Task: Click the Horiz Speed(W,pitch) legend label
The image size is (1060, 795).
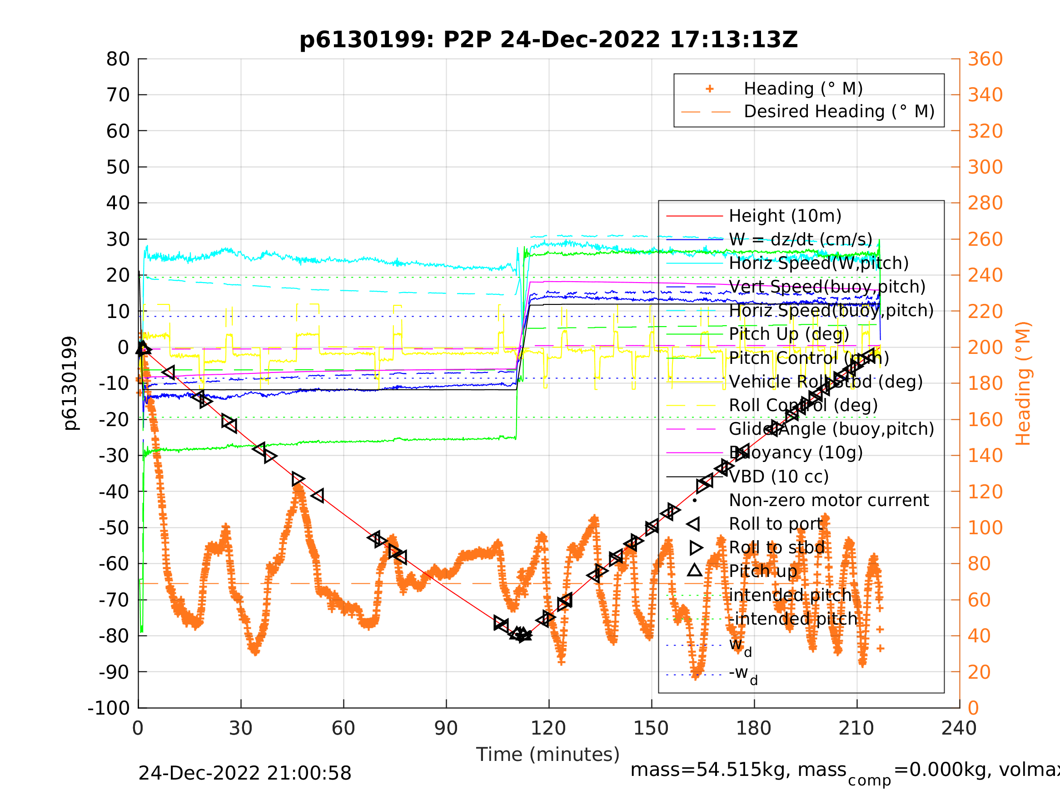Action: [x=818, y=263]
